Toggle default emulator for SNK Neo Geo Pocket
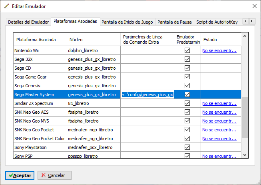Image resolution: width=261 pixels, height=185 pixels. point(187,130)
